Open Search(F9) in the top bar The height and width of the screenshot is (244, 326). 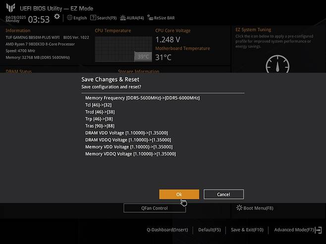104,18
